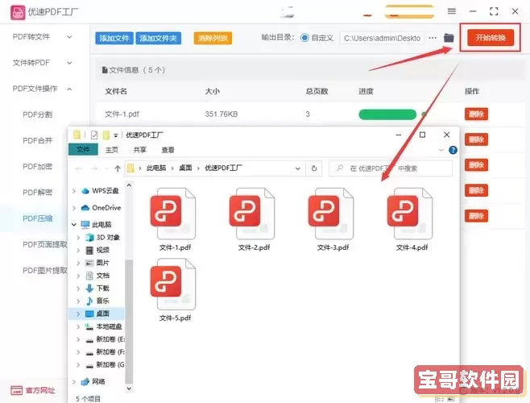Click the three-dots browse path button
The height and width of the screenshot is (403, 530).
(433, 38)
